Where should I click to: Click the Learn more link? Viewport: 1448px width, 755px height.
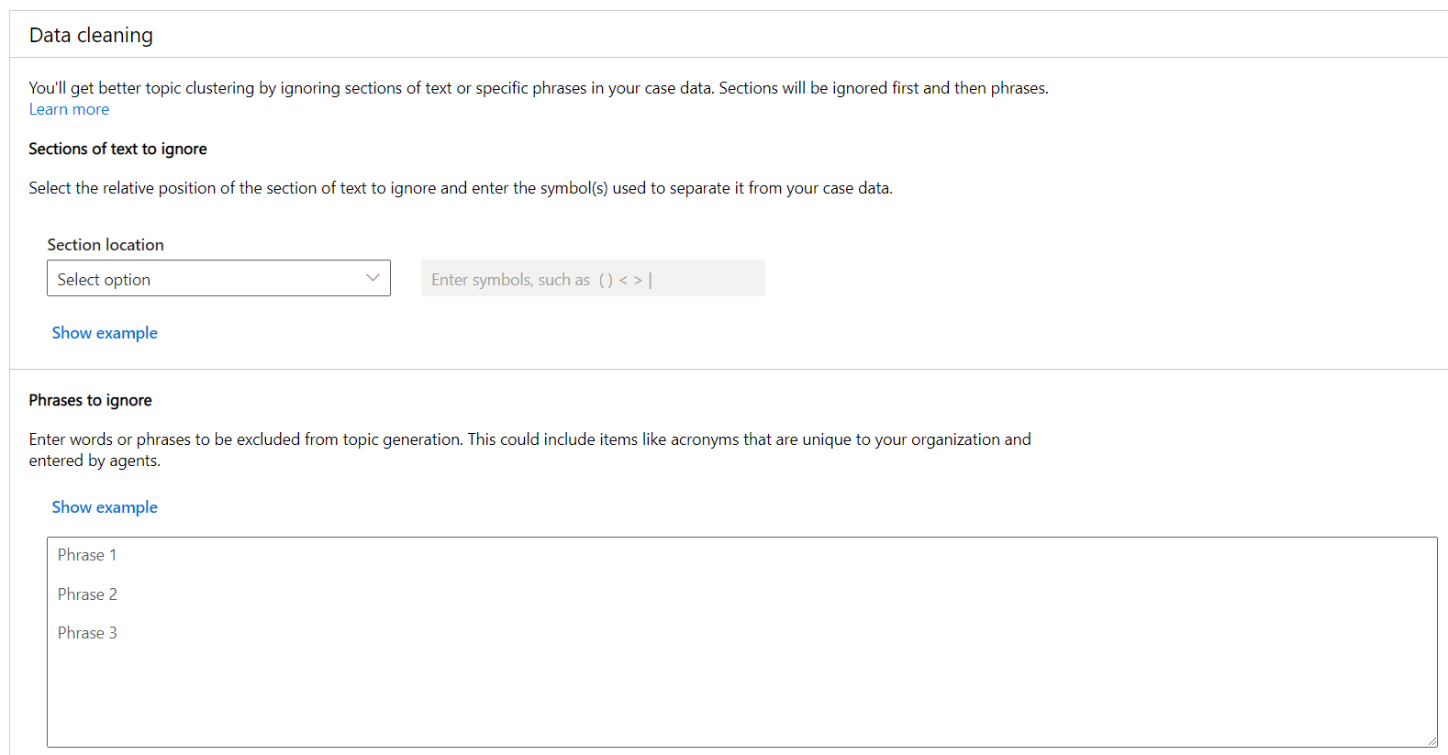pyautogui.click(x=69, y=108)
